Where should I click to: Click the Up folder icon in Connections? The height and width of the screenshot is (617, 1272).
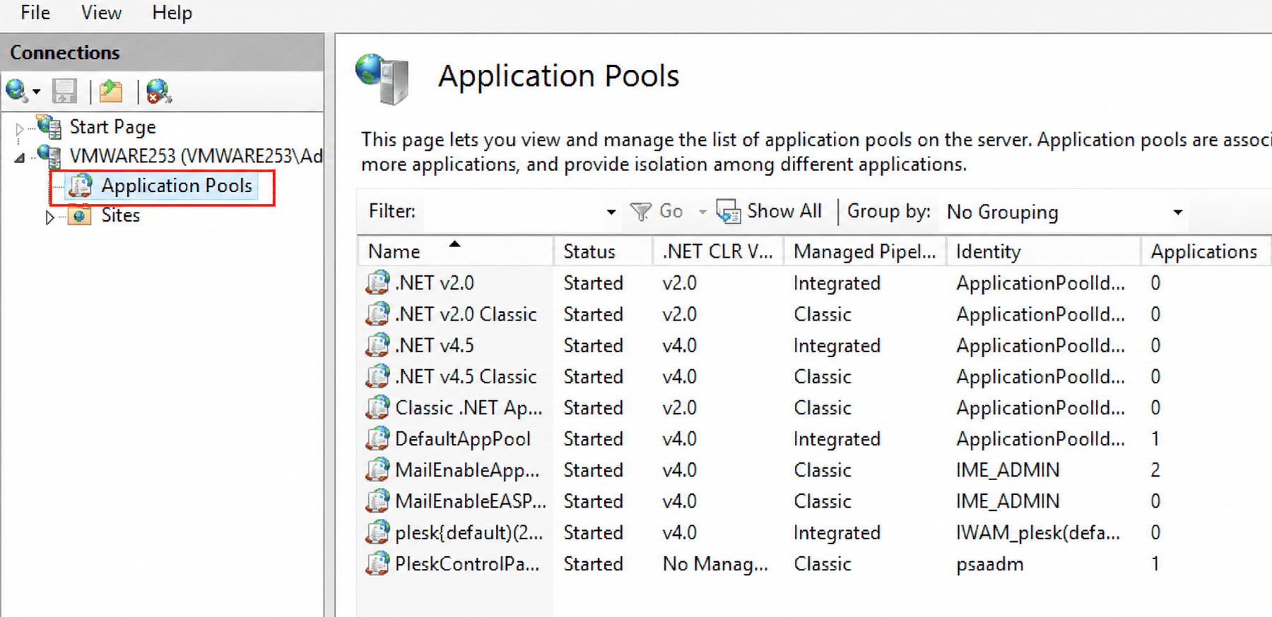pos(111,90)
